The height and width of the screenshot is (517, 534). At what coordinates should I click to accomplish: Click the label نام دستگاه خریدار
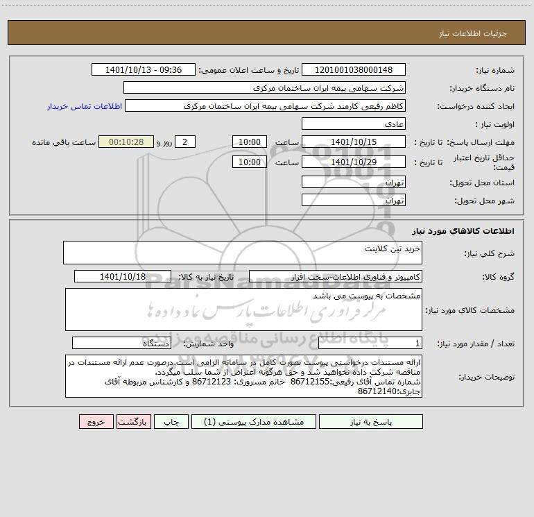tap(482, 88)
